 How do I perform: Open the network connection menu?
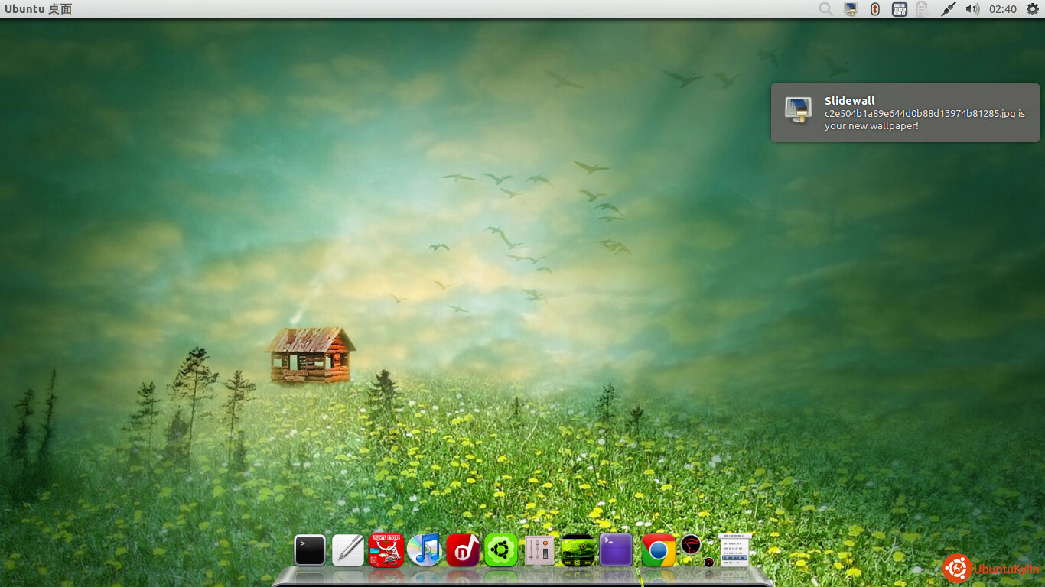948,9
